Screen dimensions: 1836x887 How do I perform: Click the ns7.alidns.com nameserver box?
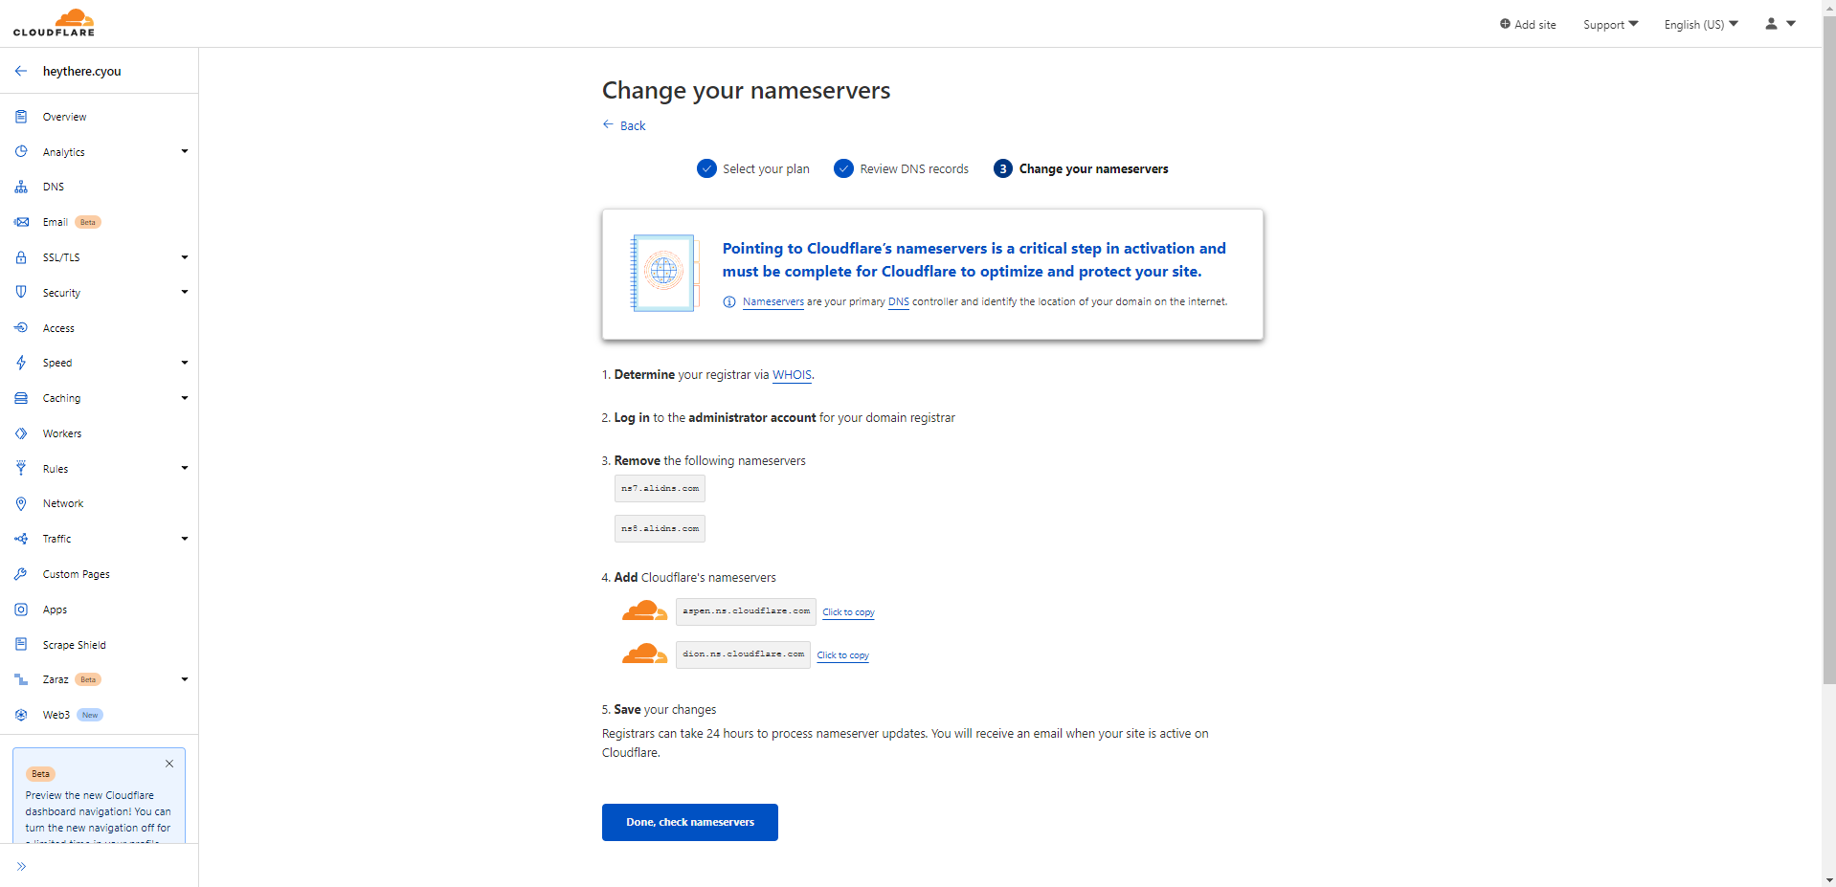pos(660,488)
